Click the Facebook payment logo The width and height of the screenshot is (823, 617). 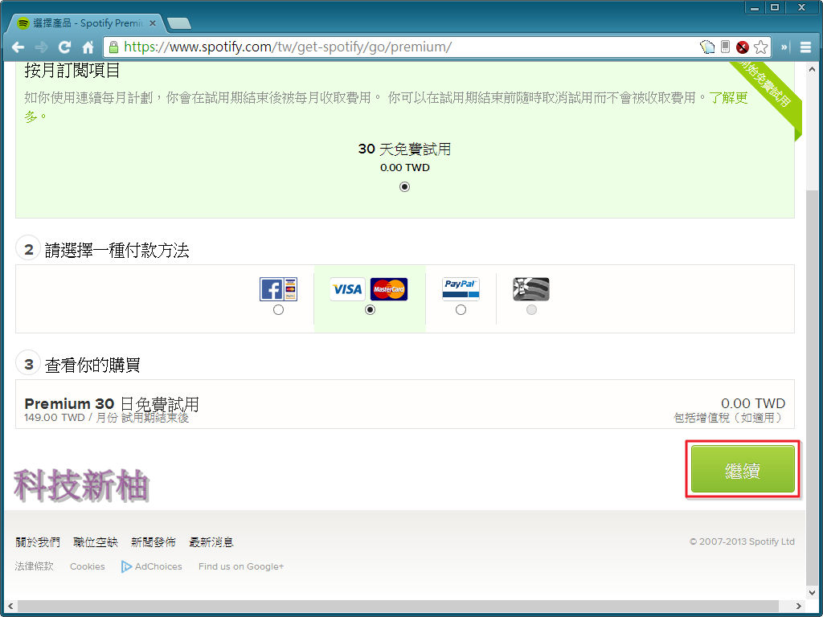pos(278,289)
